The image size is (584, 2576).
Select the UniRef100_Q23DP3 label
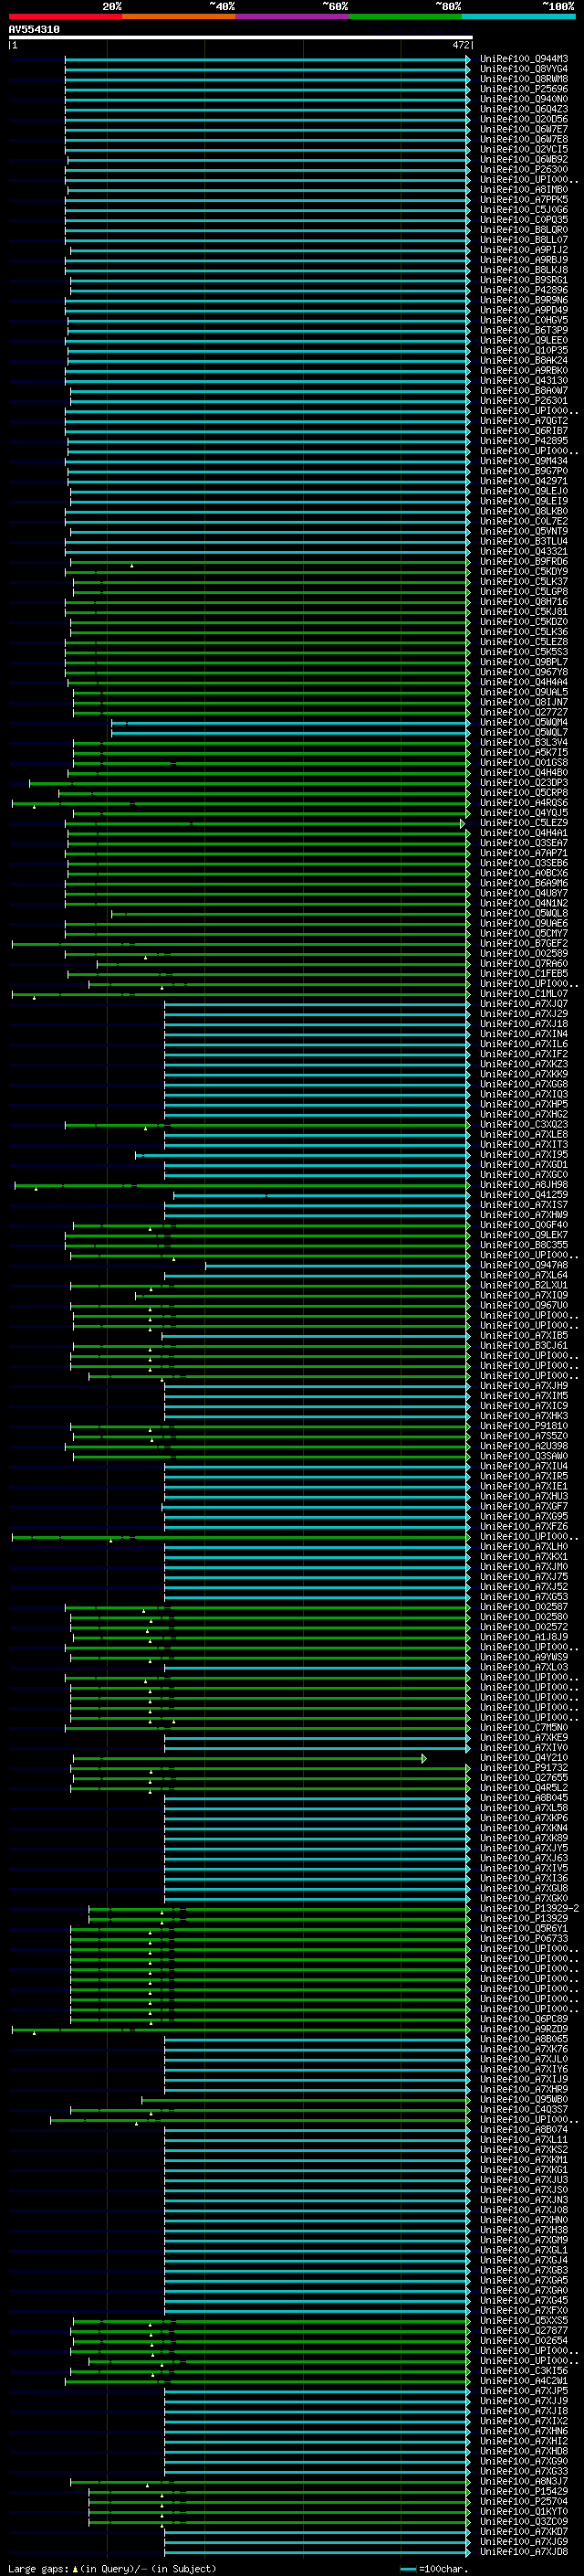pyautogui.click(x=524, y=782)
